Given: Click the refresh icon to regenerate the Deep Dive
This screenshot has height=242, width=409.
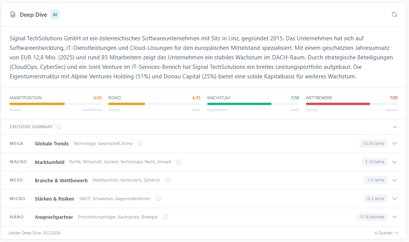Looking at the screenshot, I should 394,14.
